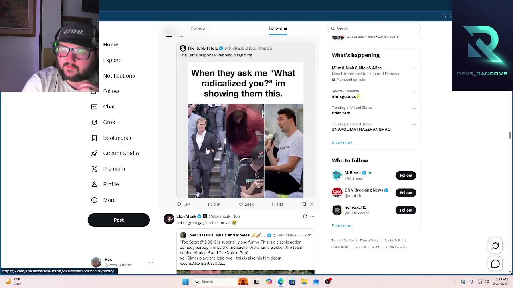Switch to the For you tab
Viewport: 513px width, 288px height.
[198, 28]
